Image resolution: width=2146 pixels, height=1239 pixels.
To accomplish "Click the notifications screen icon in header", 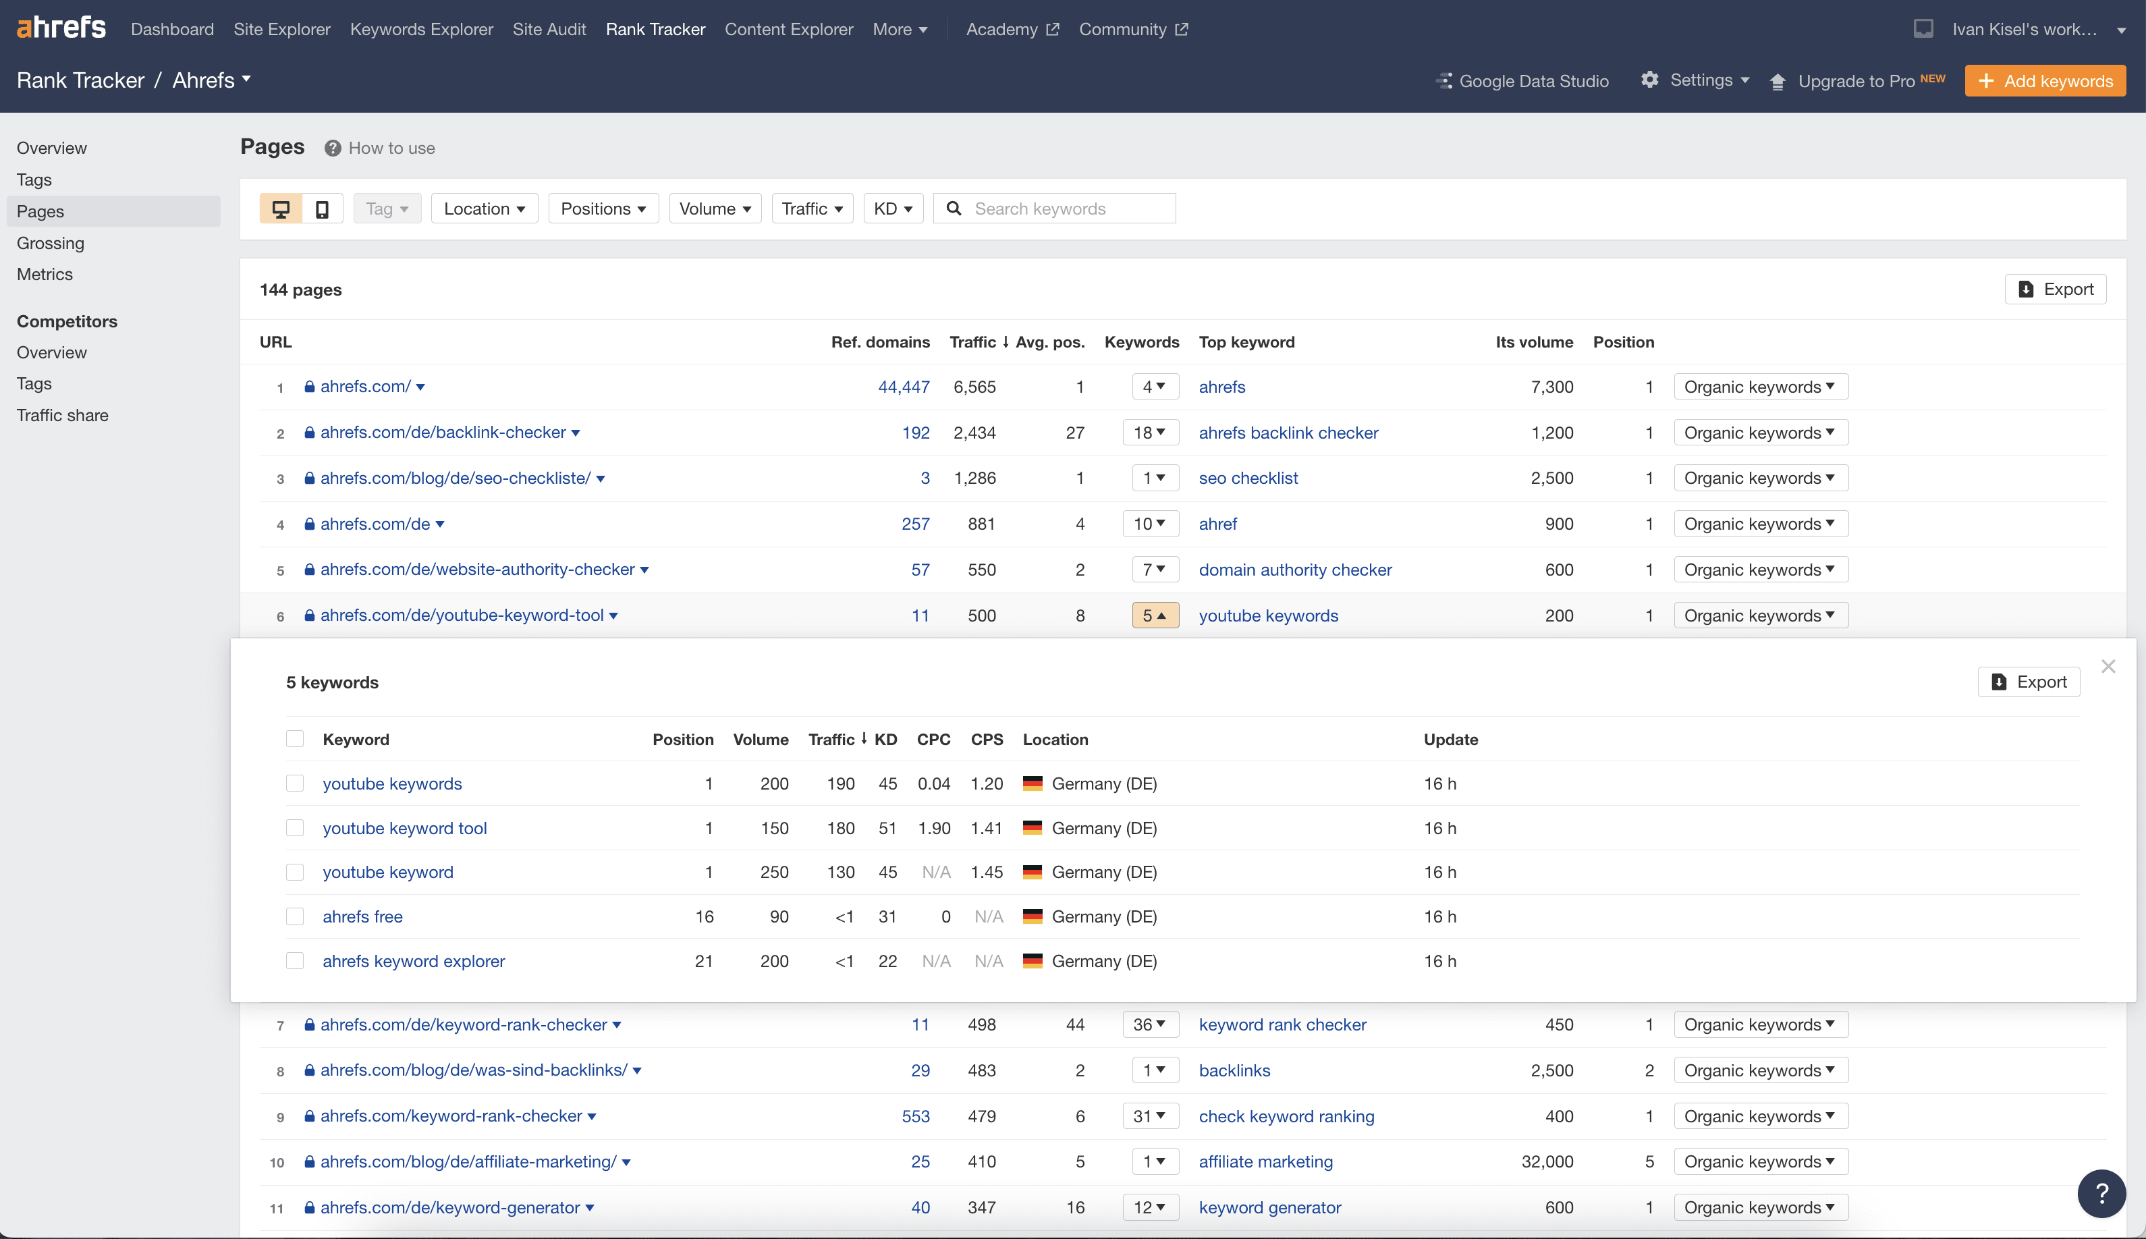I will [1923, 29].
